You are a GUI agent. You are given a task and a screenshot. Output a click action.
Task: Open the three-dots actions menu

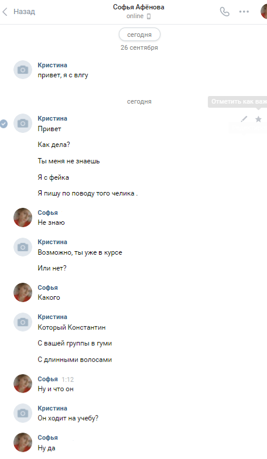244,12
